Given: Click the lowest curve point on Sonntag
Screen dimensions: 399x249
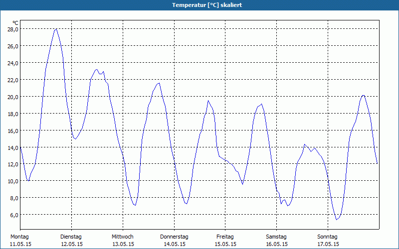Looking at the screenshot, I should click(x=337, y=219).
